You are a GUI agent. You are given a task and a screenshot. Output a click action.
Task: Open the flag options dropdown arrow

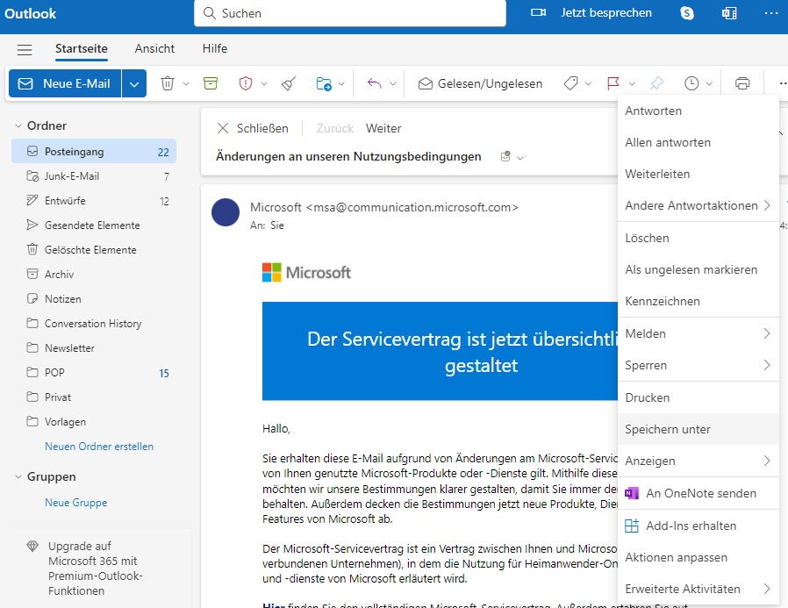(x=632, y=83)
